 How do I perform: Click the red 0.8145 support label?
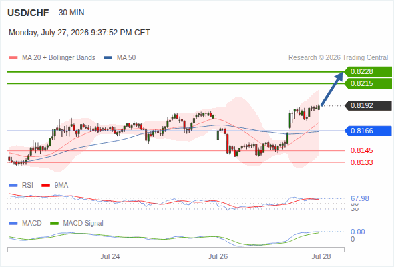361,150
